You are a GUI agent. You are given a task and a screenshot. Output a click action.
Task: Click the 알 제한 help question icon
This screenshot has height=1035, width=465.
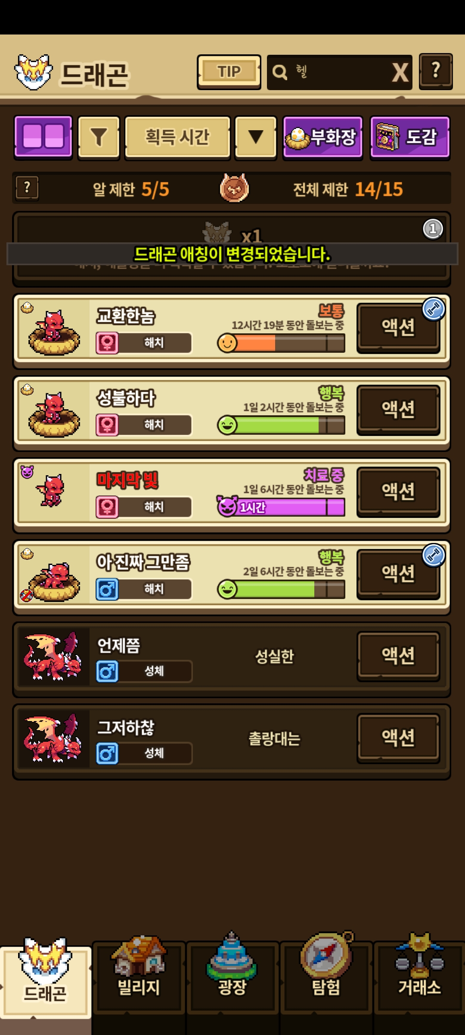point(27,188)
